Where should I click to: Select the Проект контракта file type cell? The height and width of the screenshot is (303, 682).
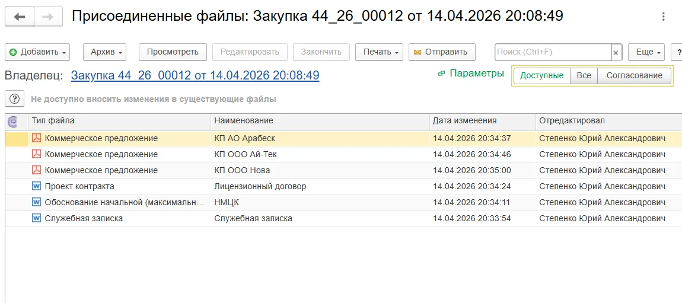[120, 187]
